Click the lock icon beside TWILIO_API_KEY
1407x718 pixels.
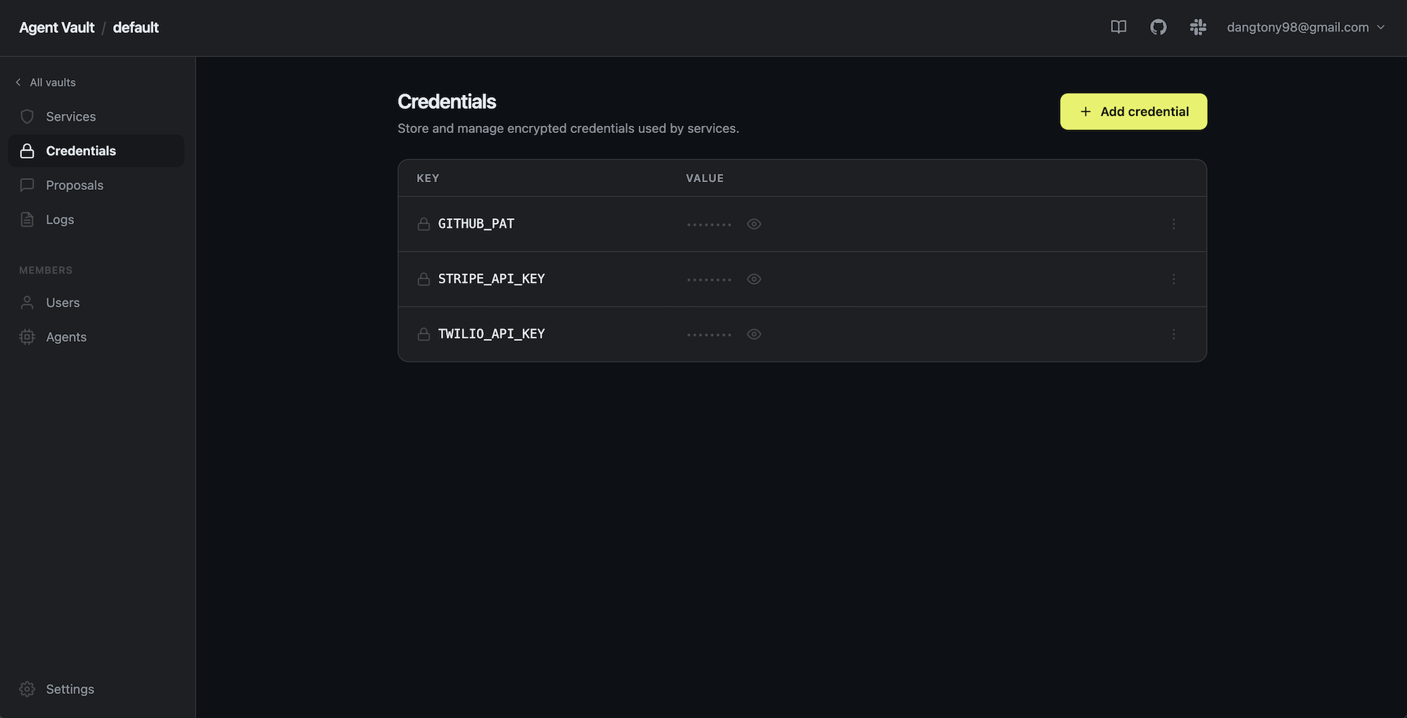point(424,334)
